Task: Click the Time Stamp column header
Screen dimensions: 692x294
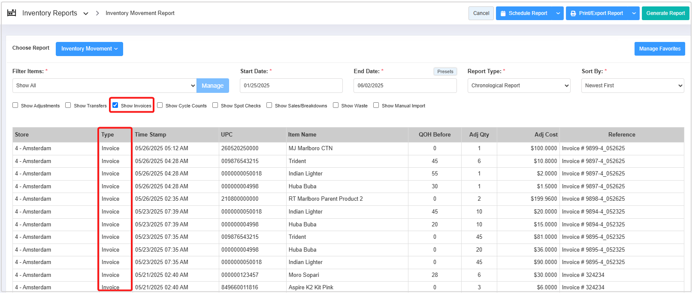Action: point(151,134)
